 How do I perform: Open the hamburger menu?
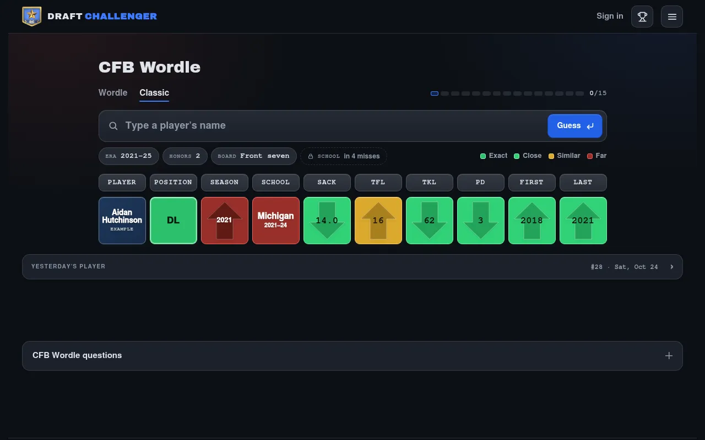(x=672, y=16)
